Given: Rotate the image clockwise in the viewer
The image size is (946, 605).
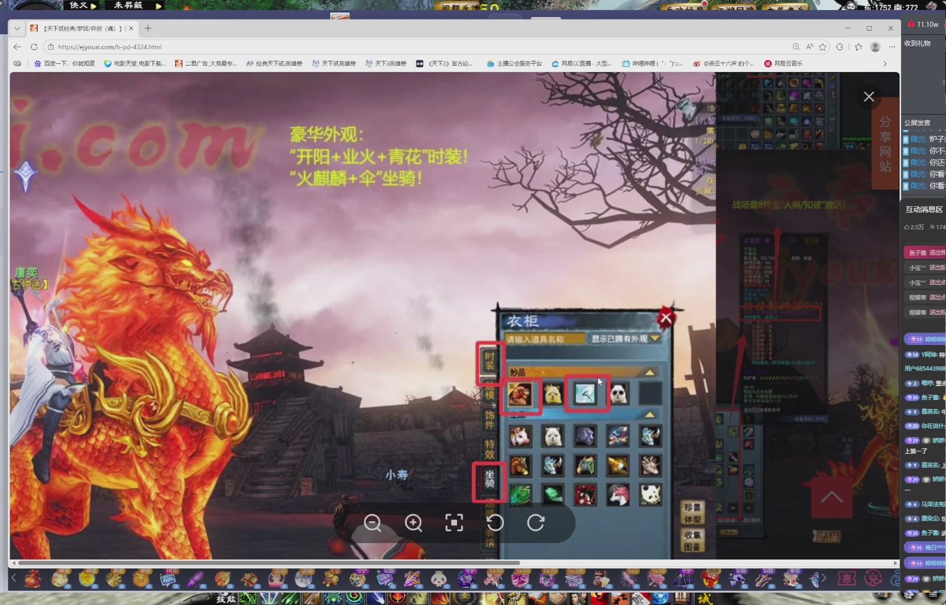Looking at the screenshot, I should (536, 523).
